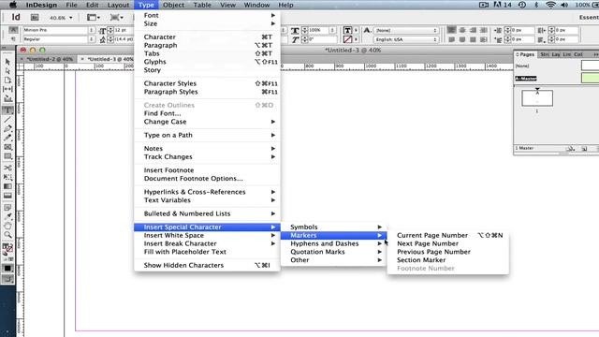Screen dimensions: 599x337
Task: Open Adobe Bridge from the application bar
Action: pos(35,17)
